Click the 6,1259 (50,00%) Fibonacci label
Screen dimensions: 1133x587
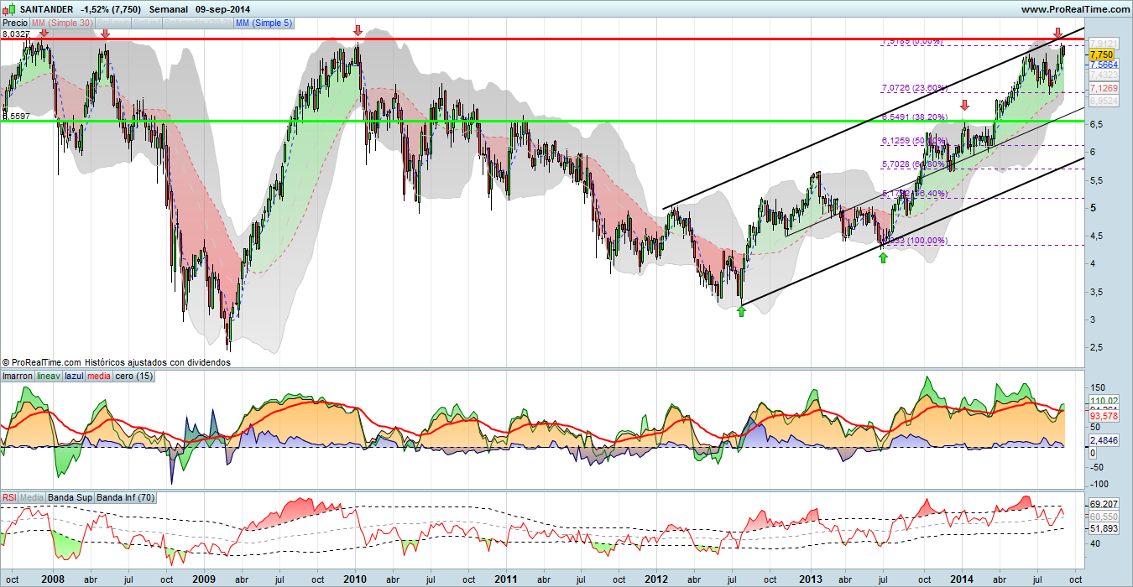914,141
